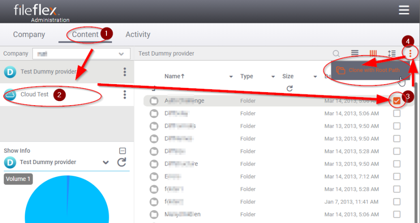
Task: Open the hamburger menu in the header
Action: [x=404, y=10]
